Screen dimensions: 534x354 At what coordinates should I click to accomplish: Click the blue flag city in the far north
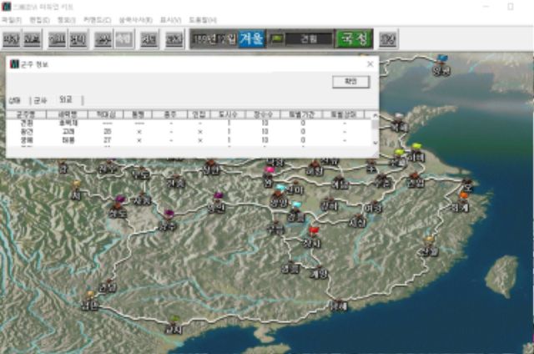coord(441,59)
